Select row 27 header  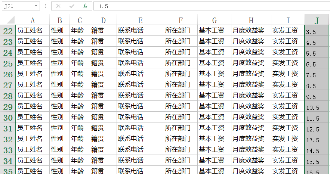point(8,85)
